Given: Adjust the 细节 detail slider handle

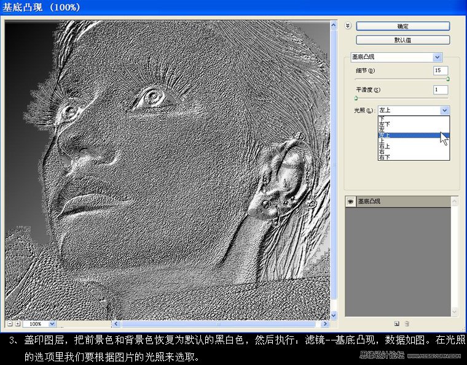Looking at the screenshot, I should [x=447, y=79].
